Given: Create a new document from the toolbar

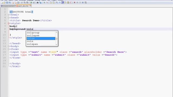Looking at the screenshot, I should (2, 2).
